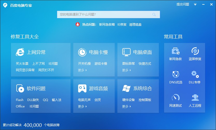216x130 pixels.
Task: Click the clock icon for 电脑卡慢
Action: point(82,52)
